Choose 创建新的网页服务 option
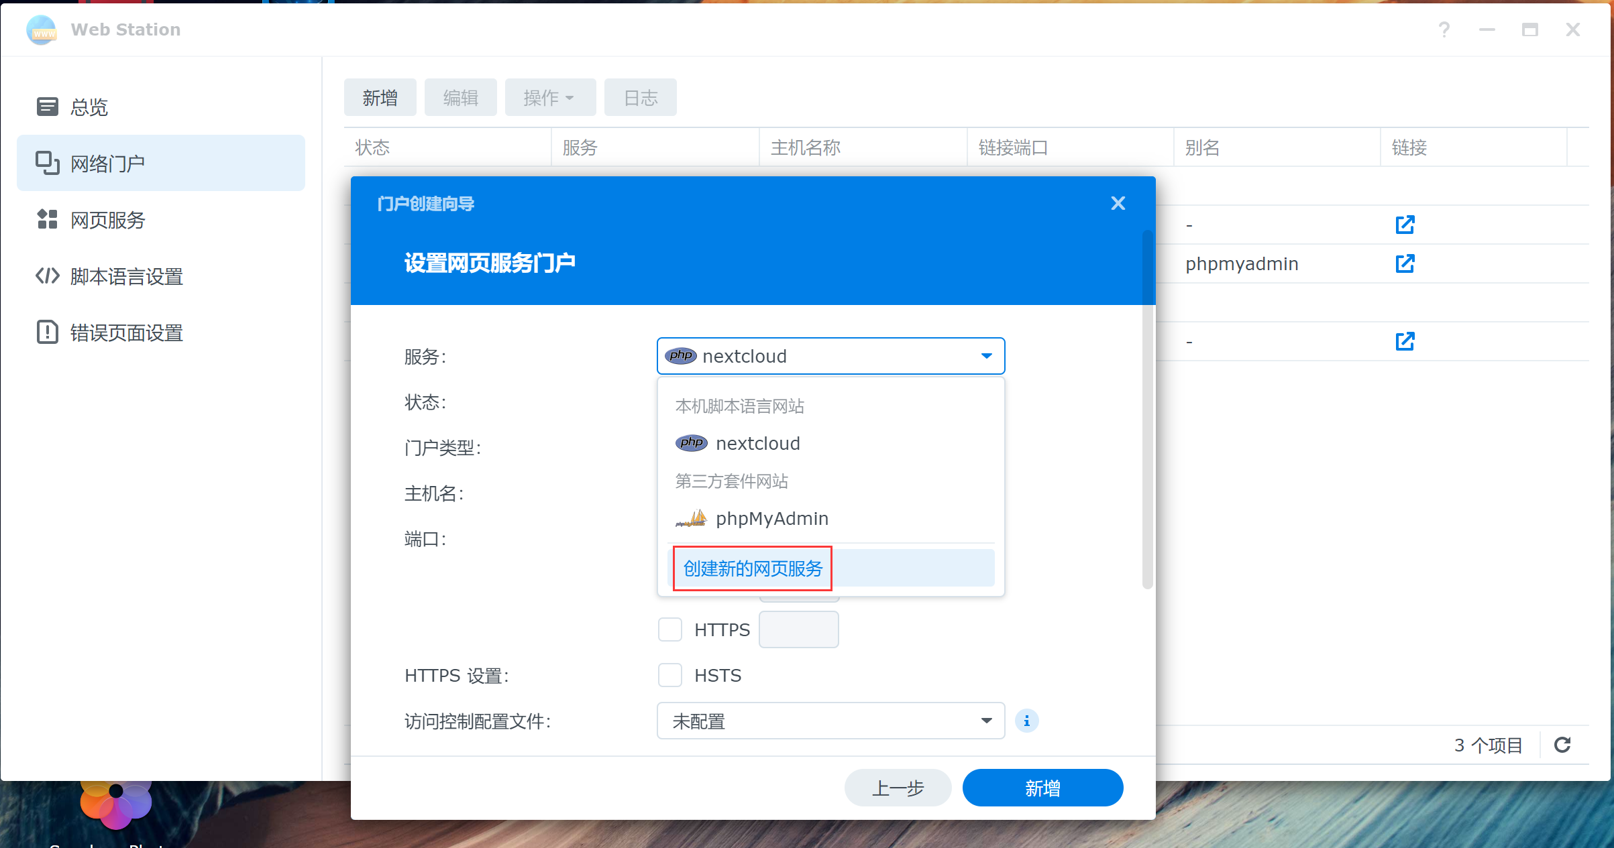 tap(753, 568)
